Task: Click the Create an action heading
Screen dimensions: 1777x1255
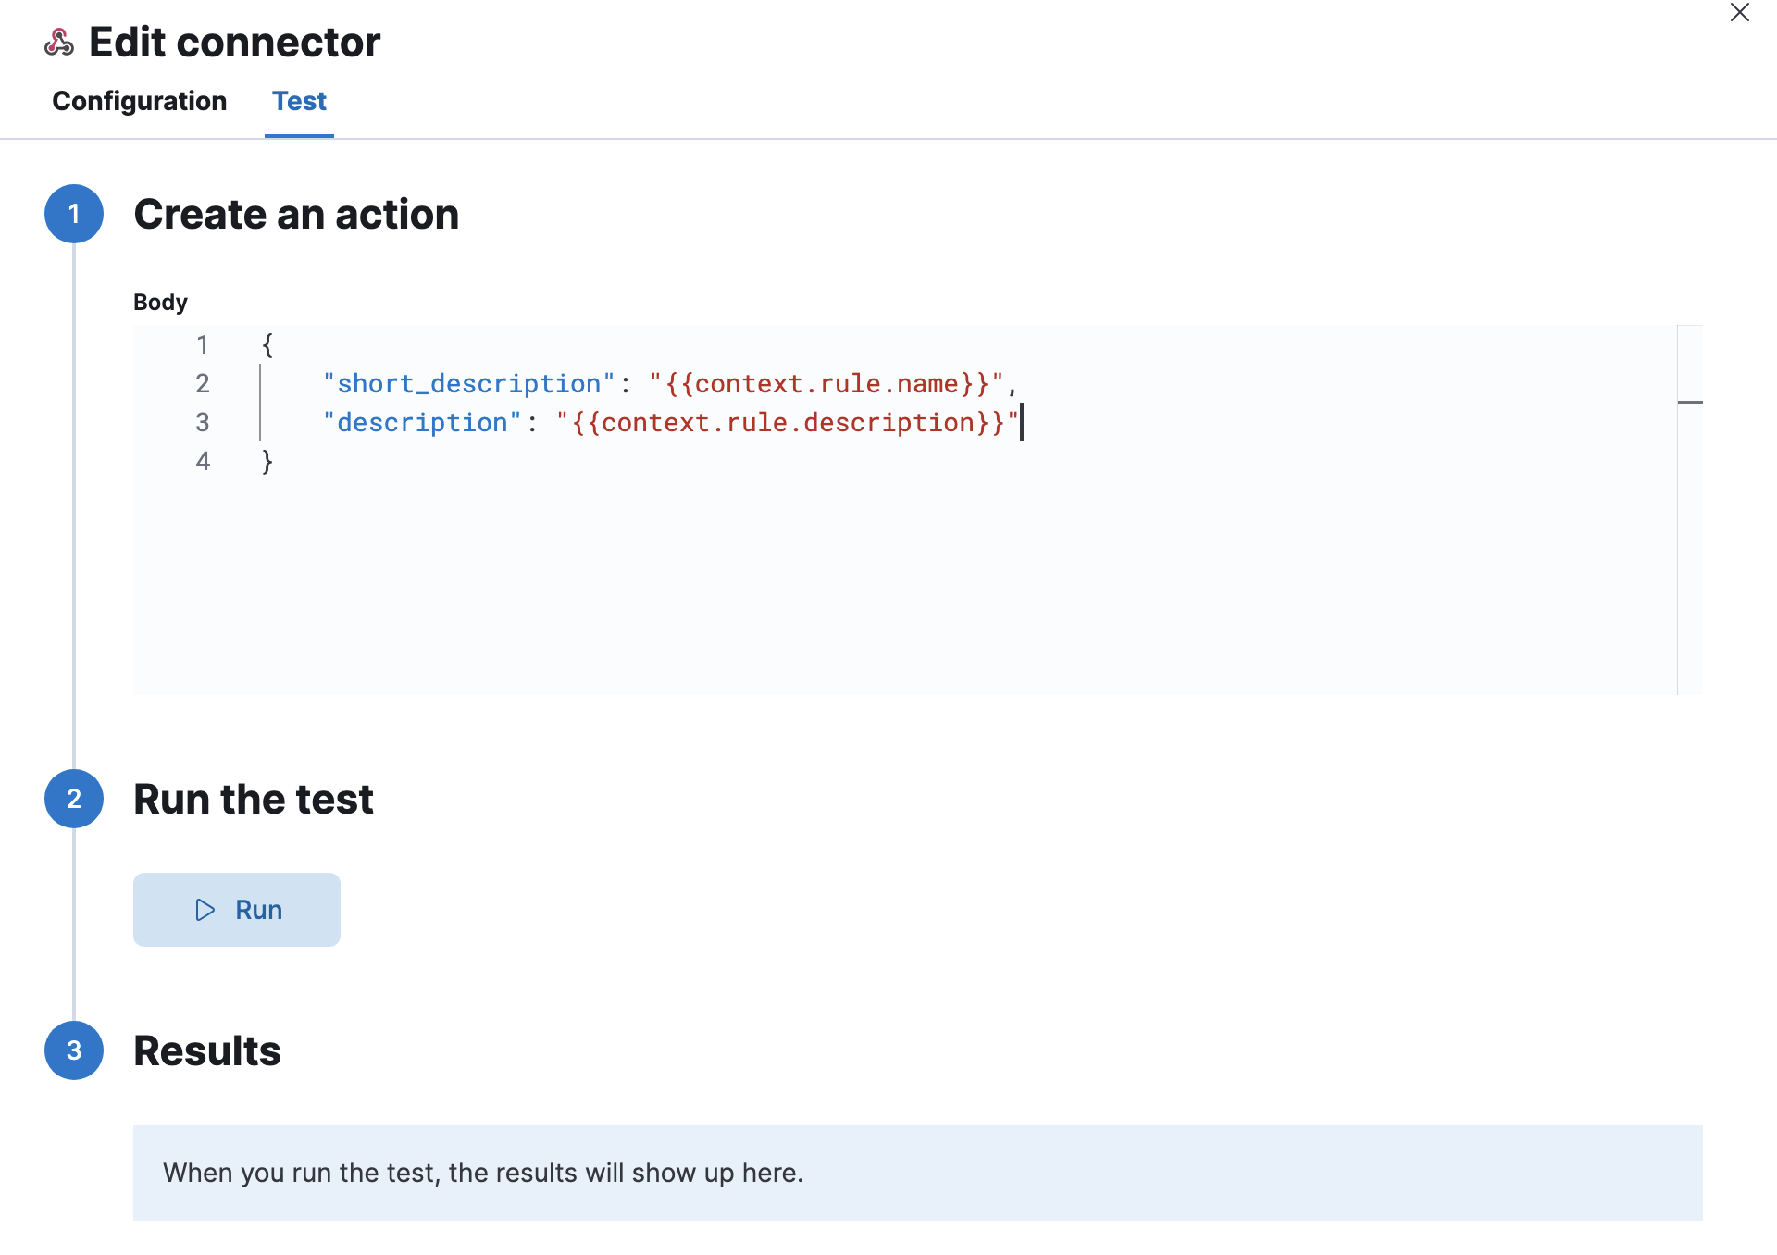Action: pyautogui.click(x=296, y=214)
